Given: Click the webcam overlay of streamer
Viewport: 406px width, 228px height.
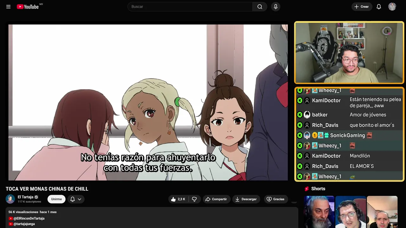Looking at the screenshot, I should (x=349, y=53).
